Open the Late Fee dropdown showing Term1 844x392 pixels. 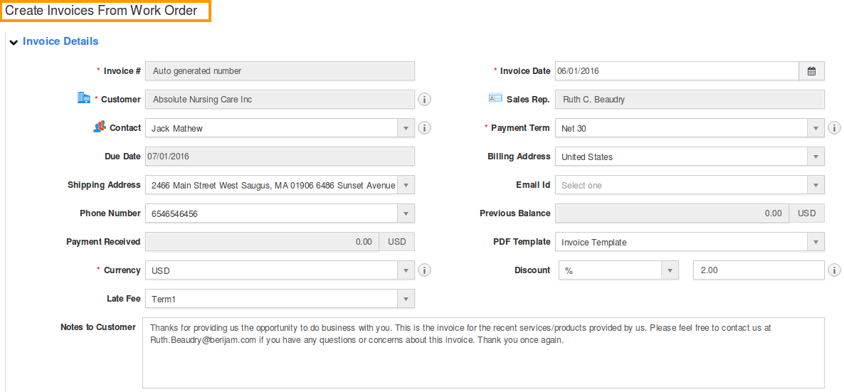click(x=280, y=299)
